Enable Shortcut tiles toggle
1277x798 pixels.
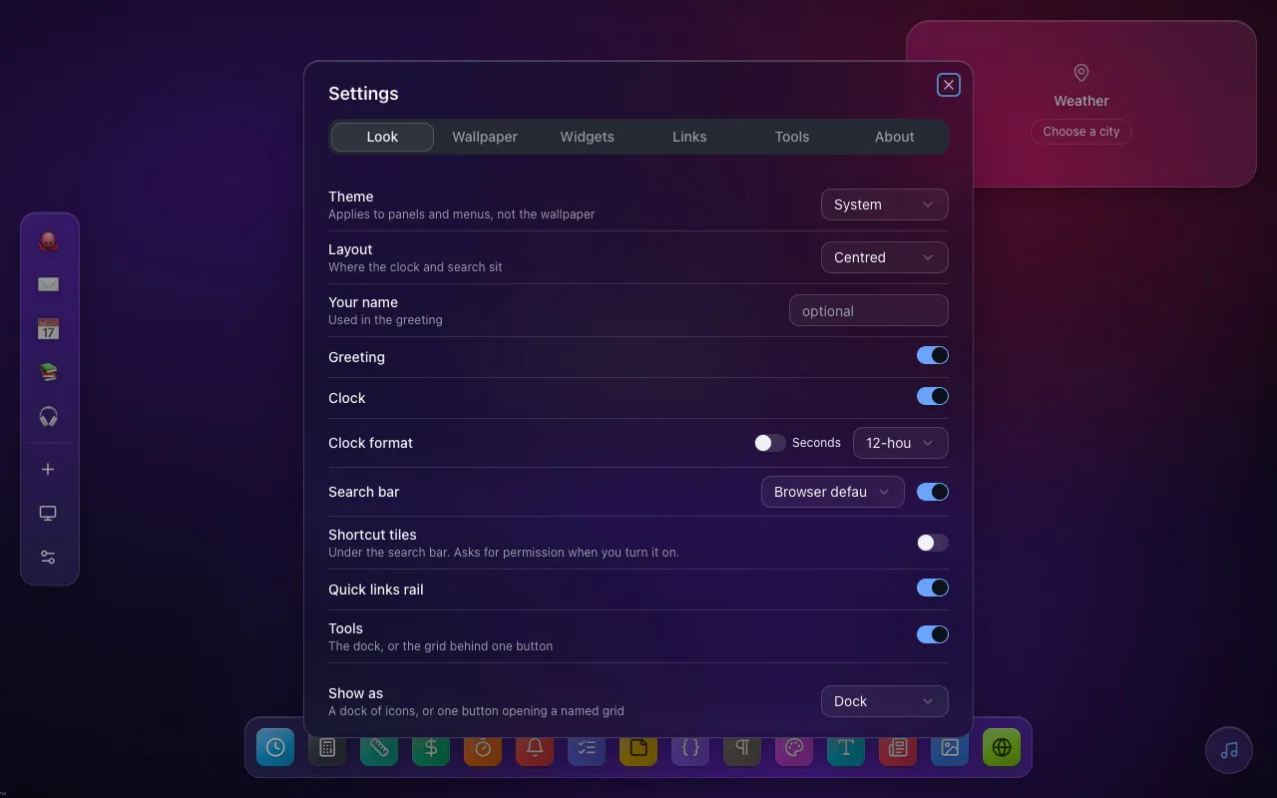933,543
